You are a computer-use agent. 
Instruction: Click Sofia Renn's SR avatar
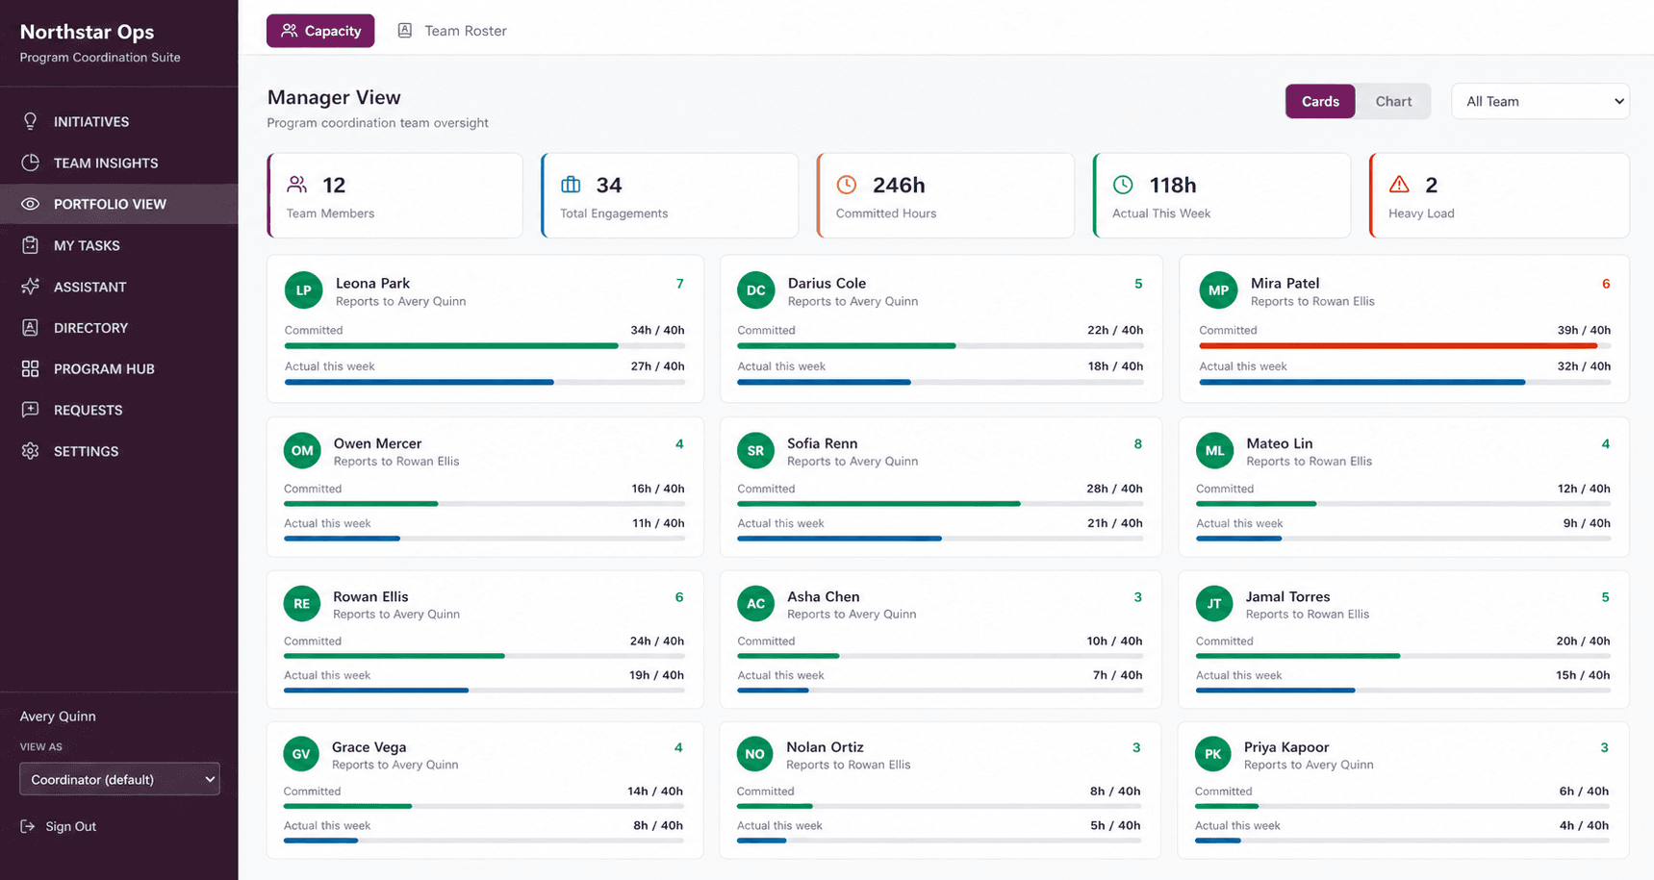point(756,450)
